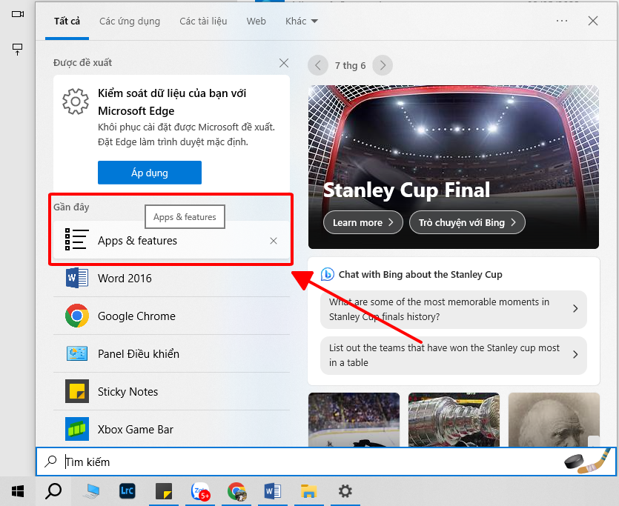
Task: Open Zalo from the taskbar
Action: (200, 491)
